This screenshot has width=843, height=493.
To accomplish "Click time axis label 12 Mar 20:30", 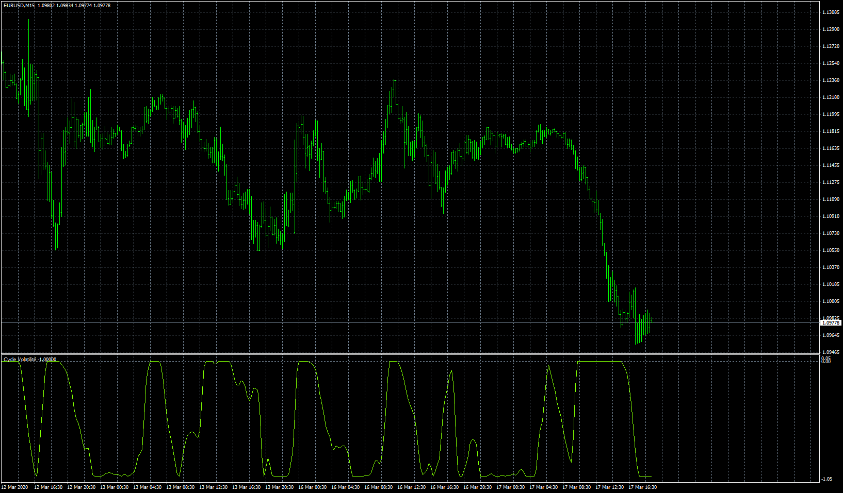I will point(82,487).
